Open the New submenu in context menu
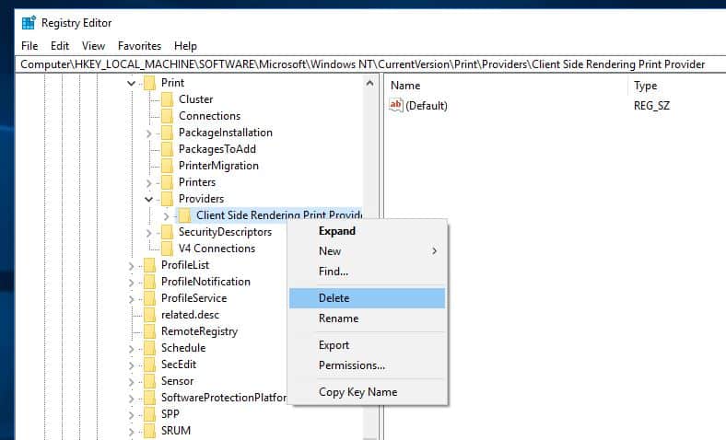 368,251
